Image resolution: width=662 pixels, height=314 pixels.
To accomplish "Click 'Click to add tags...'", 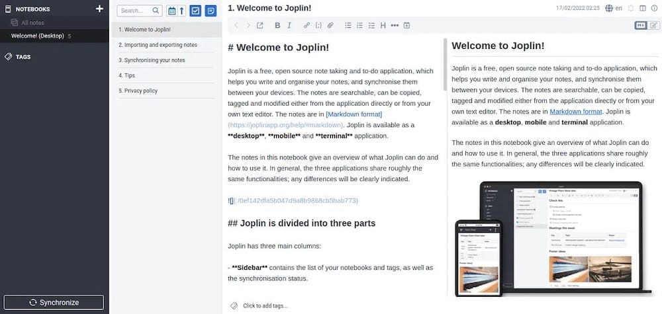I will point(265,306).
